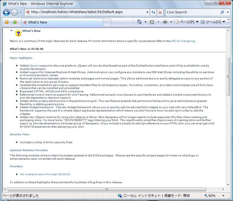Click the horizontal scrollbar thumb
The width and height of the screenshot is (233, 201).
(107, 189)
